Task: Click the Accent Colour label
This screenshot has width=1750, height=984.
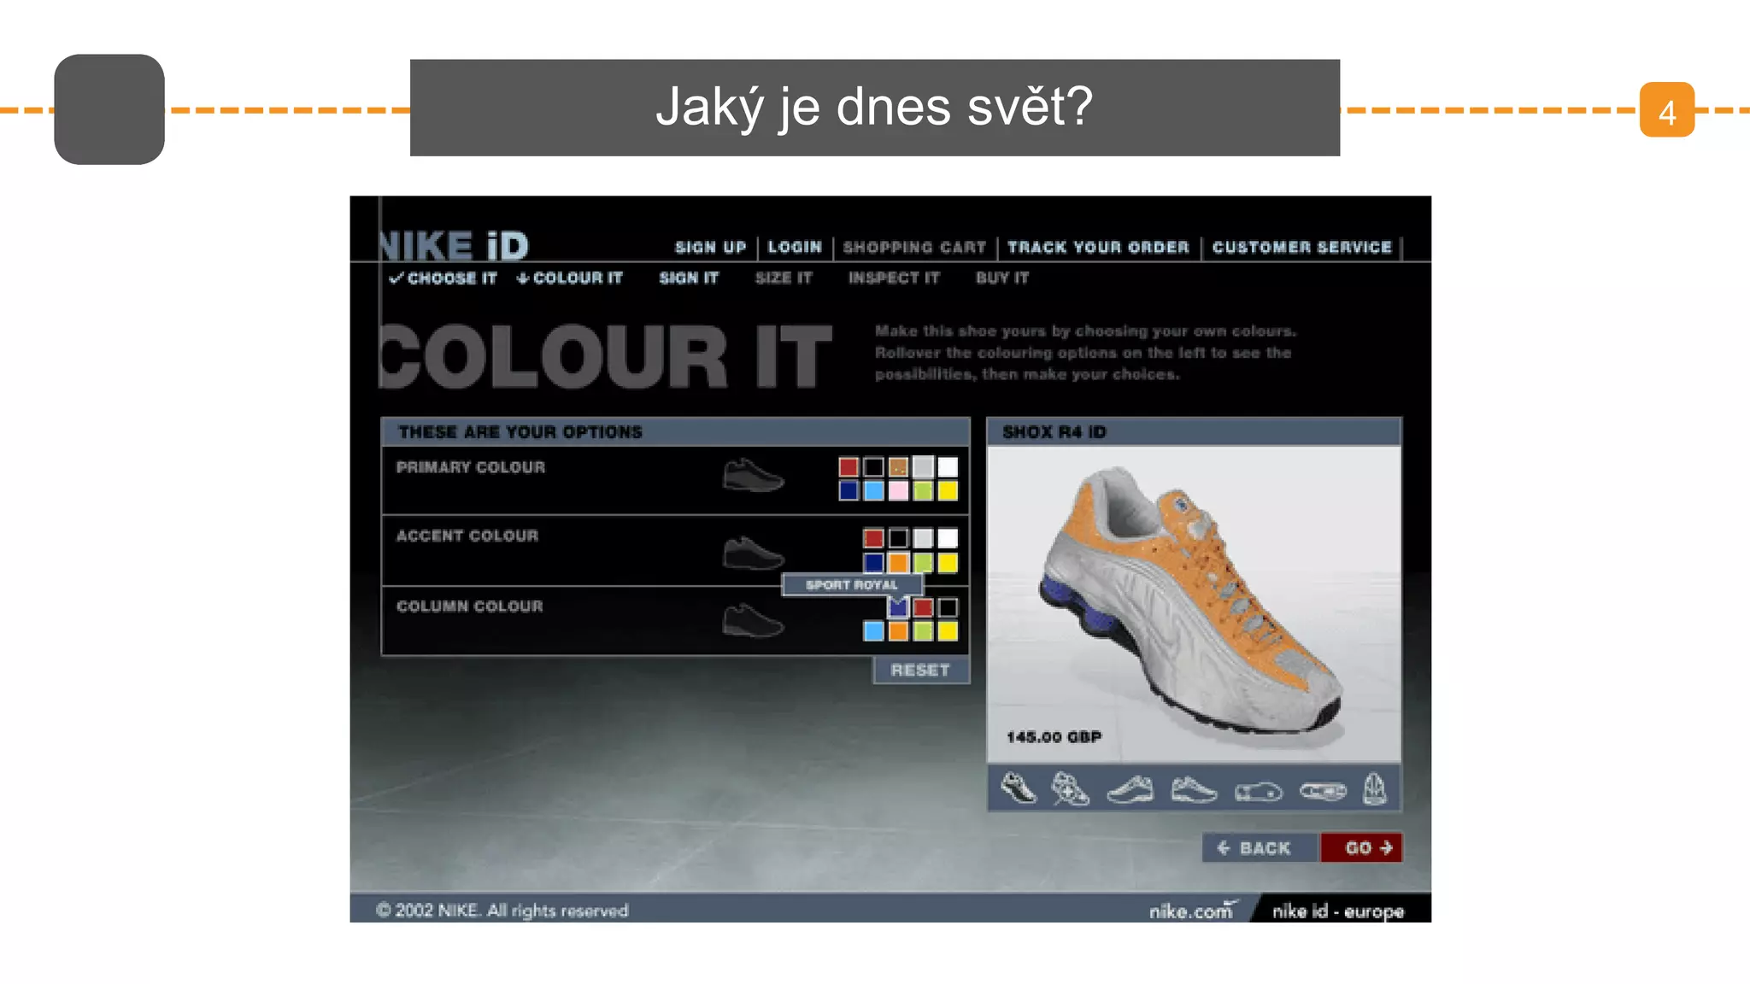Action: coord(467,536)
